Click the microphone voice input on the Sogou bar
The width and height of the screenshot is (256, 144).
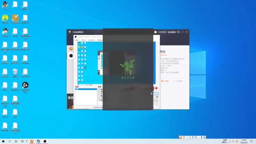[x=193, y=137]
